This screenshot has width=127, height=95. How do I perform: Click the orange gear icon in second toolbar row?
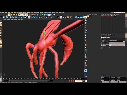[x=68, y=17]
